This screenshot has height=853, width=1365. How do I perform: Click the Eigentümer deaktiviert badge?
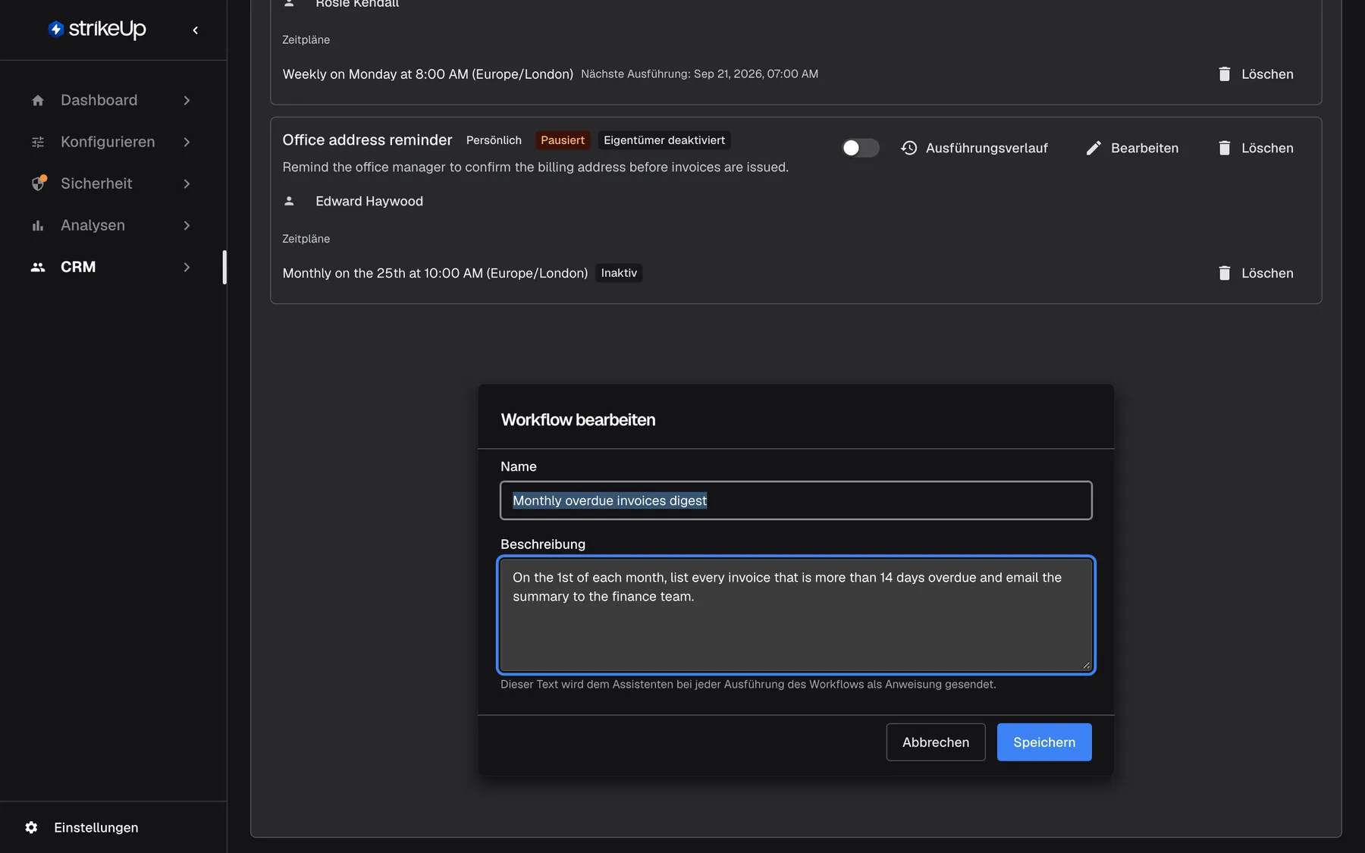(664, 140)
